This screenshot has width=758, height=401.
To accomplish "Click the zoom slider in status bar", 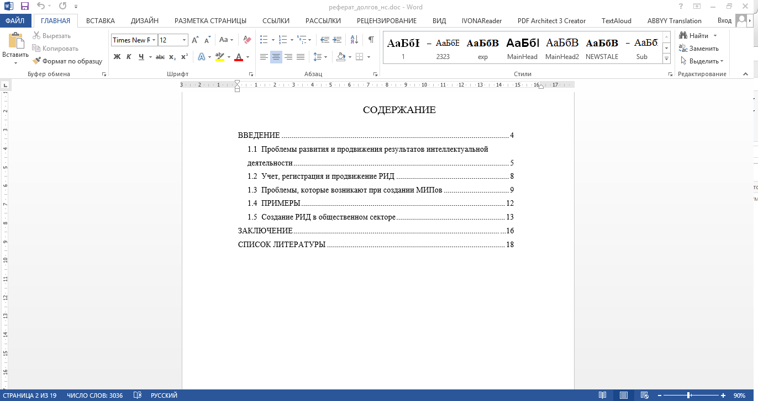I will point(689,395).
